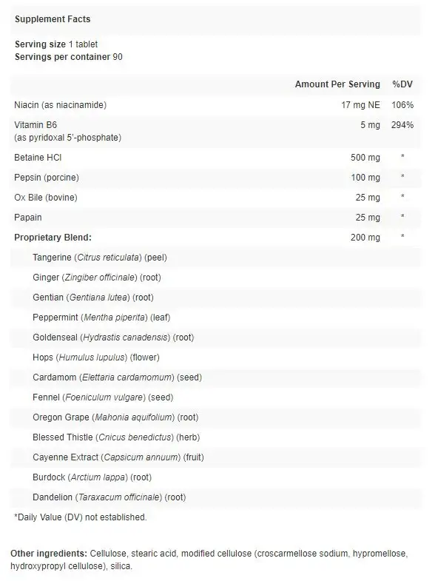The height and width of the screenshot is (581, 435).
Task: Click the Amount Per Serving column header
Action: 337,84
